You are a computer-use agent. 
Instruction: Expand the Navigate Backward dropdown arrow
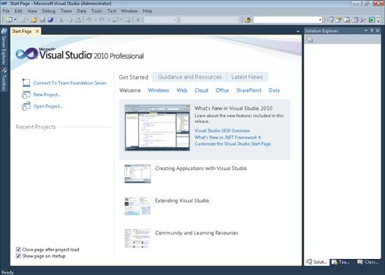121,20
